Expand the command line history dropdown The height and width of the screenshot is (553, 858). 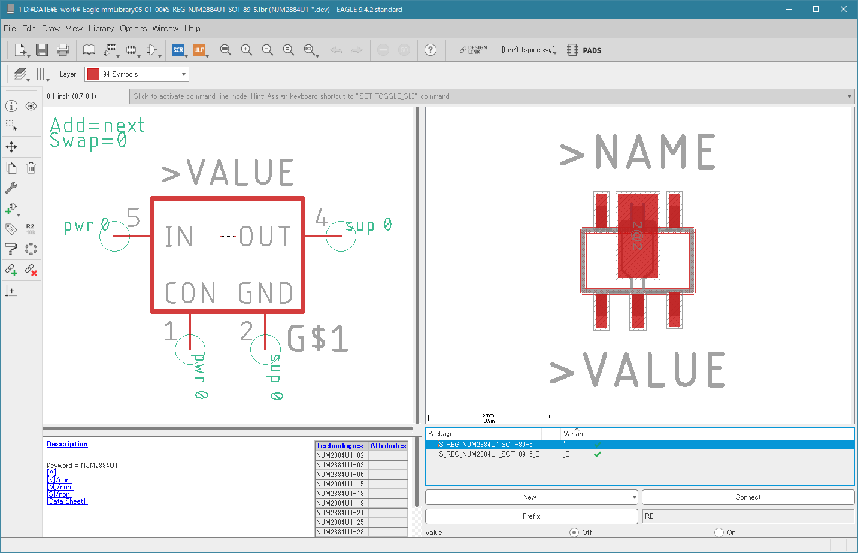coord(850,96)
